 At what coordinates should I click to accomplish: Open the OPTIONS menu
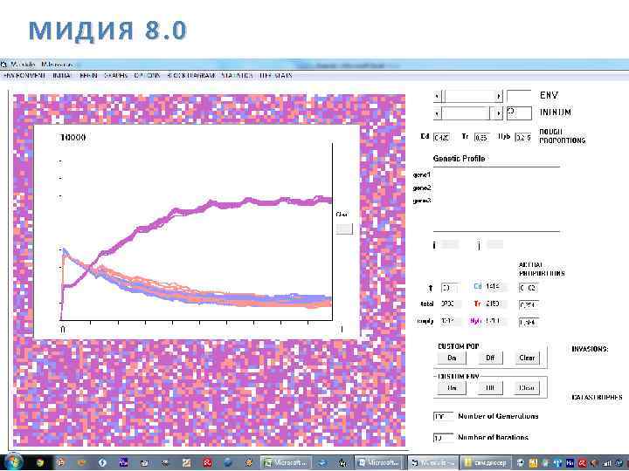[147, 75]
